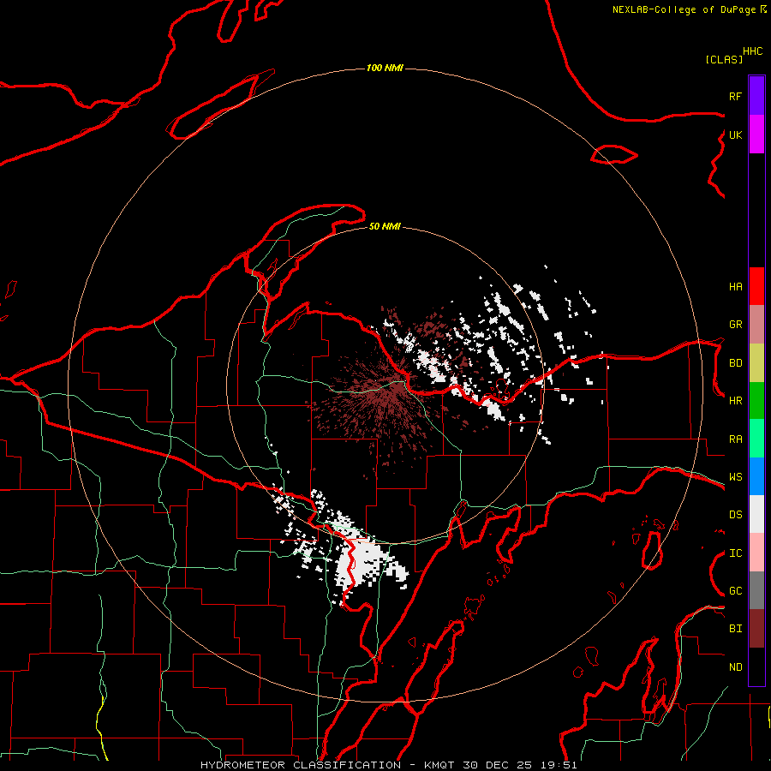Click the 'HHC' legend title
This screenshot has width=771, height=771.
pos(753,51)
